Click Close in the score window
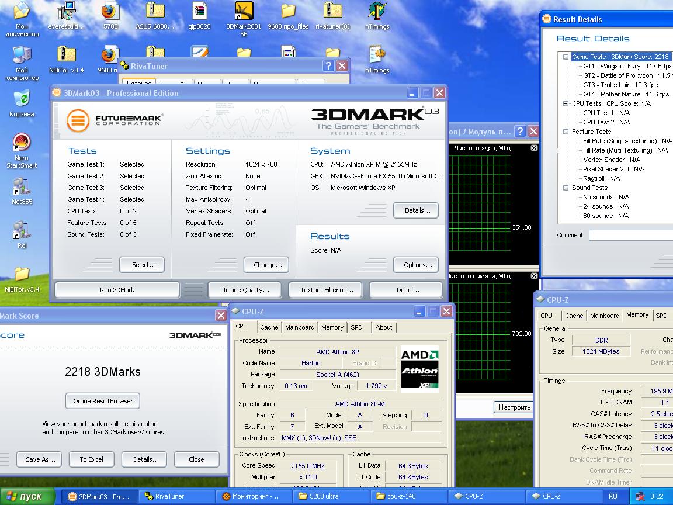 [196, 459]
